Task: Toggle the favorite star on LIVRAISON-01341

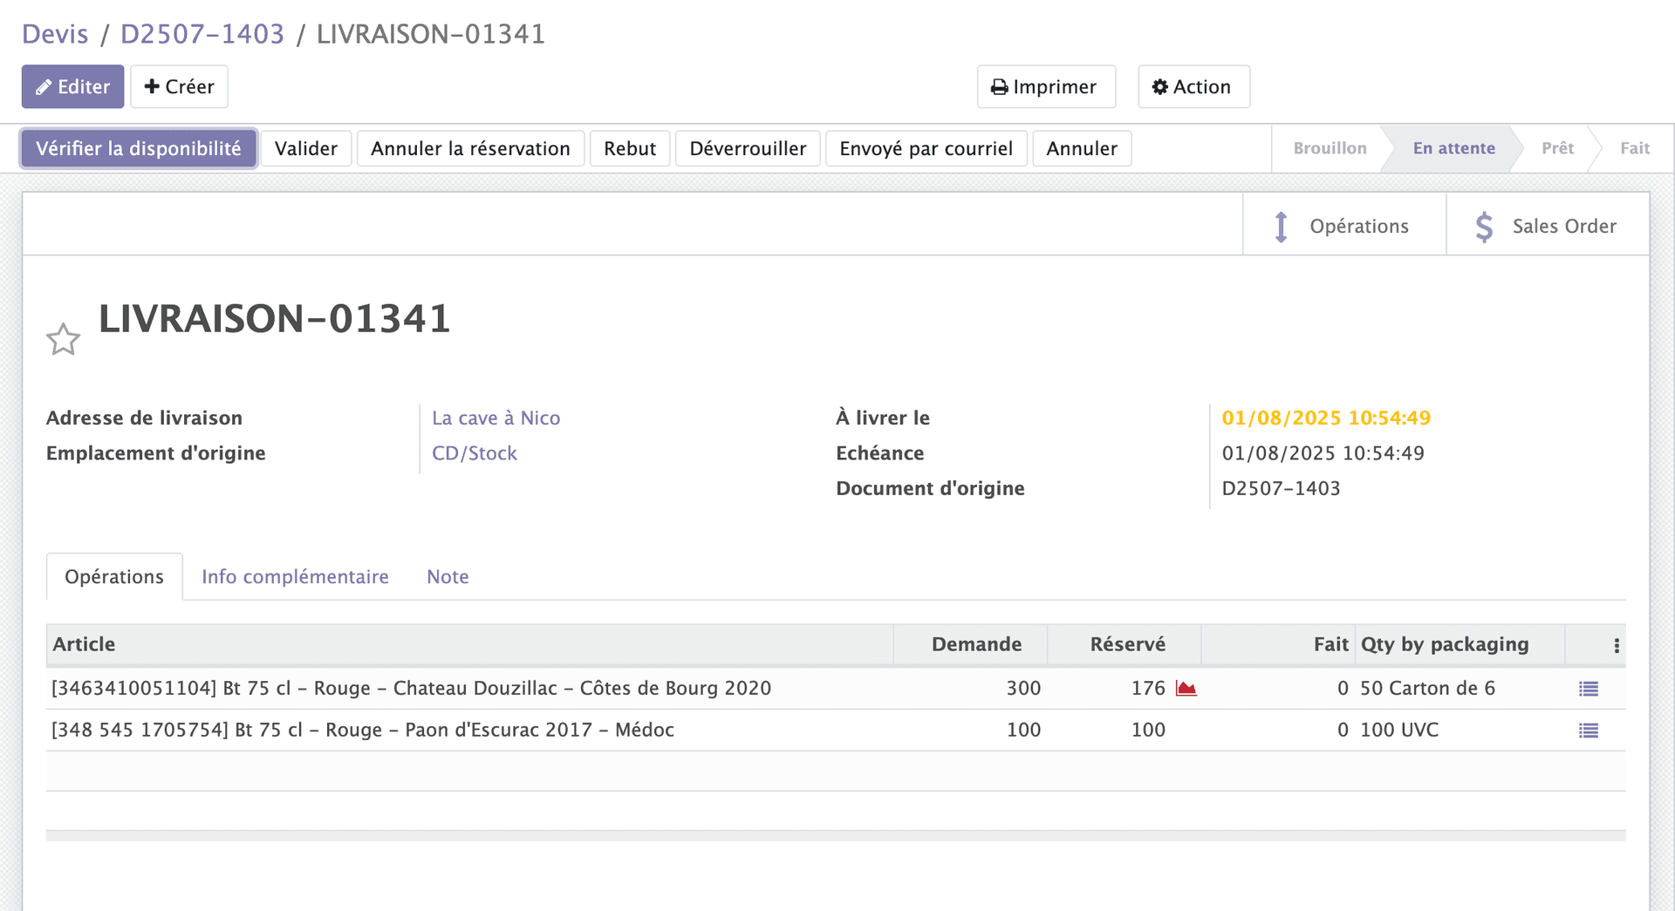Action: [x=63, y=338]
